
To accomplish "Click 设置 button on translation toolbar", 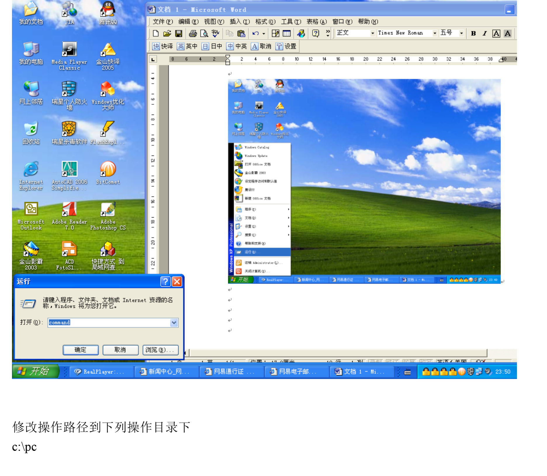I will click(286, 46).
